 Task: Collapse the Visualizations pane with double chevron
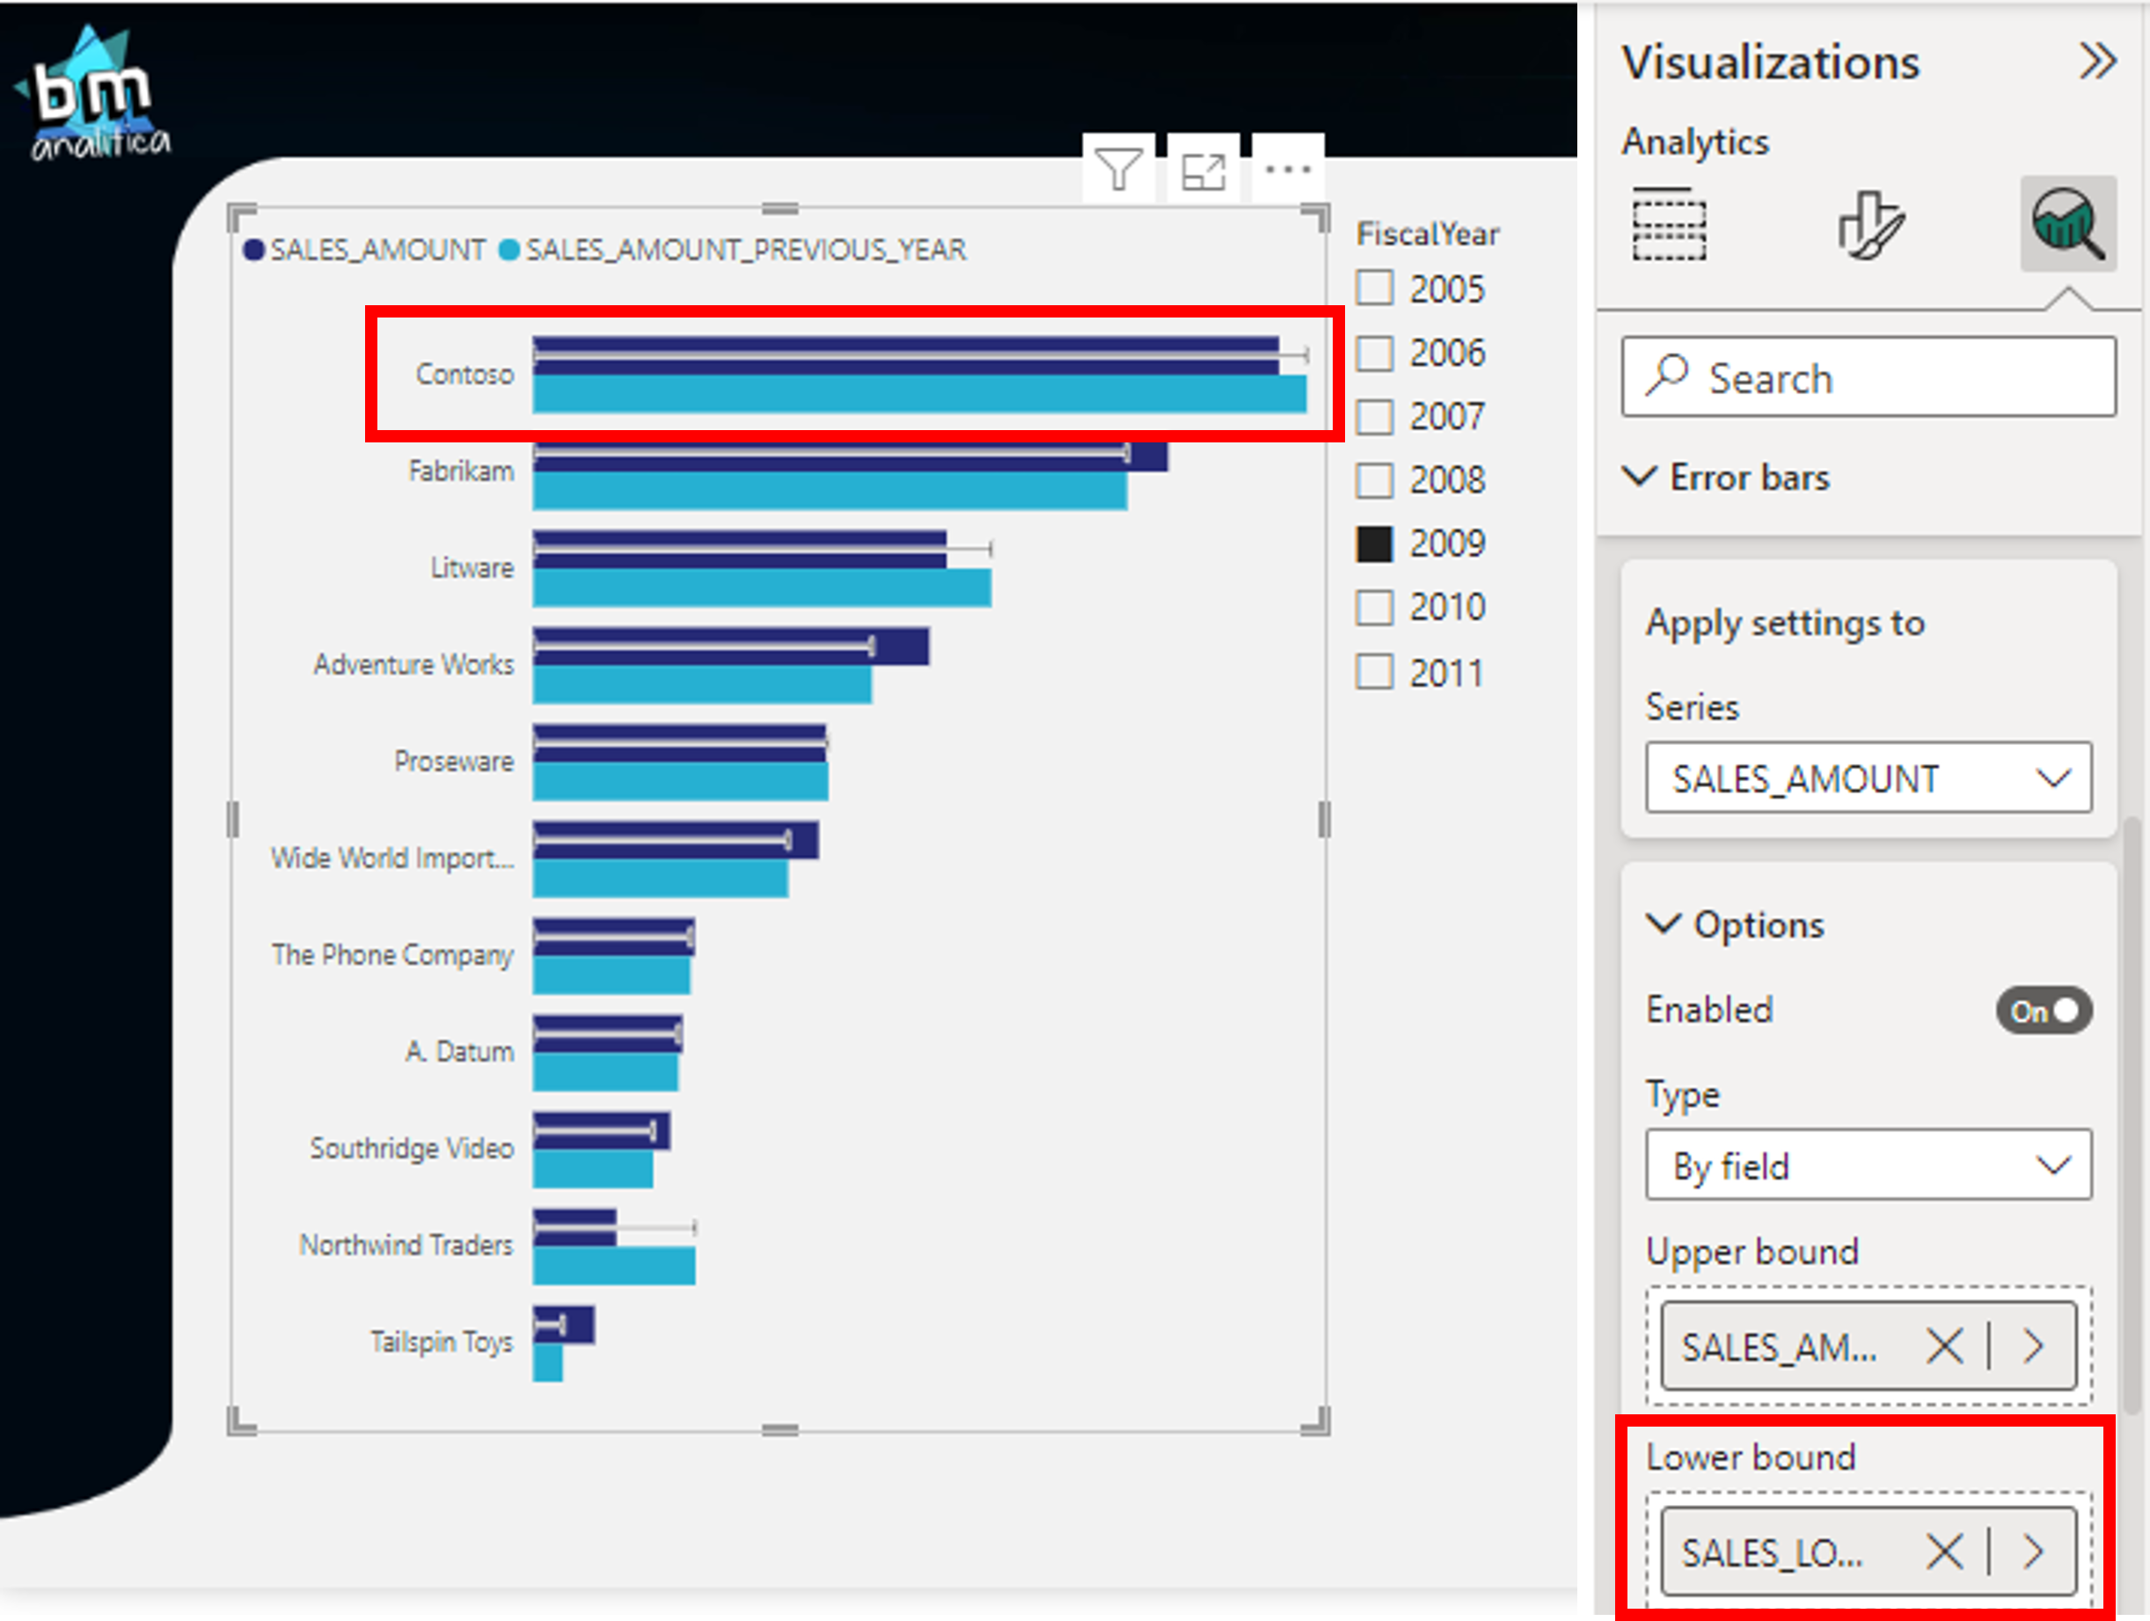click(x=2097, y=62)
